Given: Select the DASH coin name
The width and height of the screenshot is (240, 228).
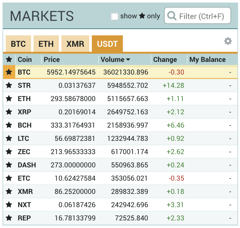Looking at the screenshot, I should (27, 165).
